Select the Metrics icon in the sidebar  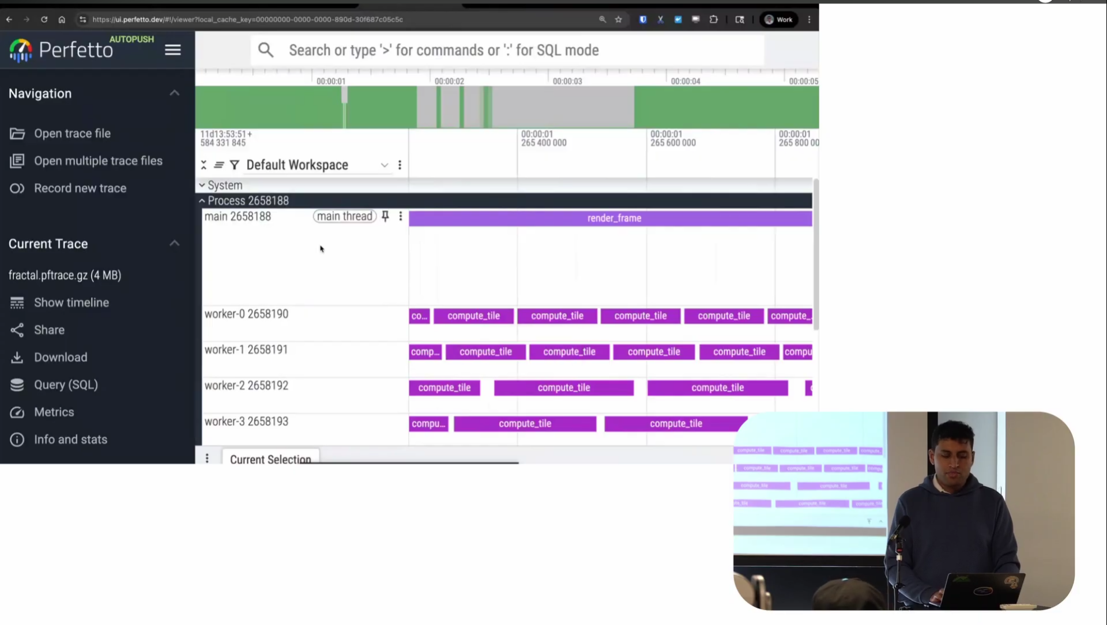tap(17, 412)
